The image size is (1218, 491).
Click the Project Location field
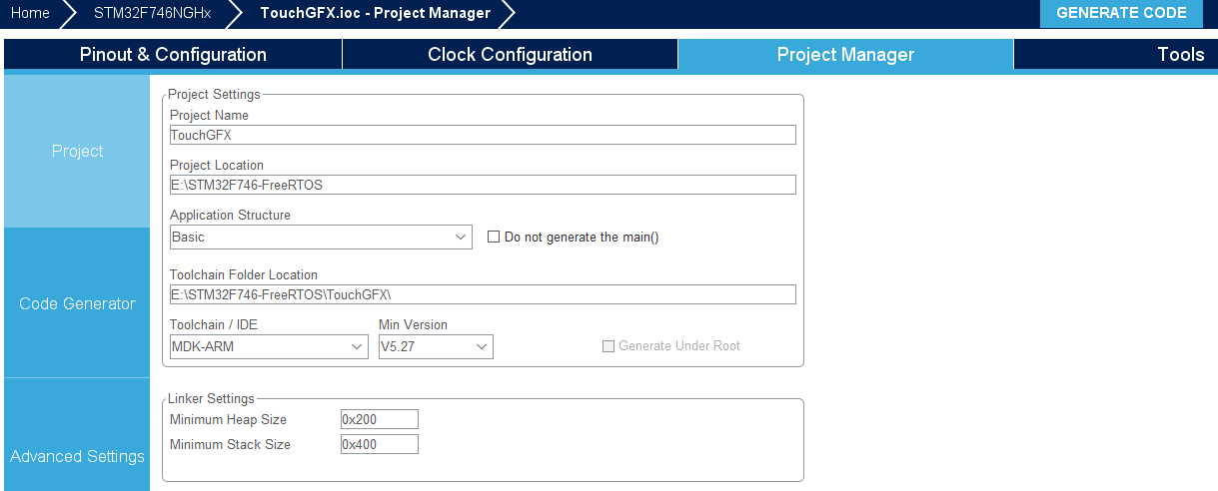[x=483, y=185]
